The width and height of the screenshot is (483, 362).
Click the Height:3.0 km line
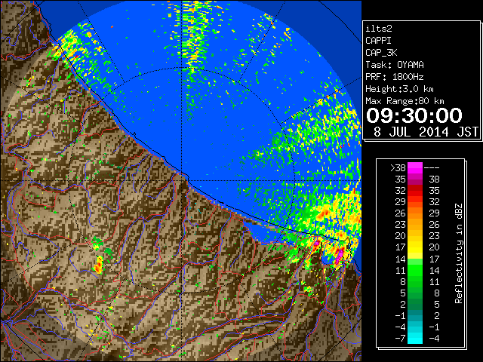(x=399, y=89)
